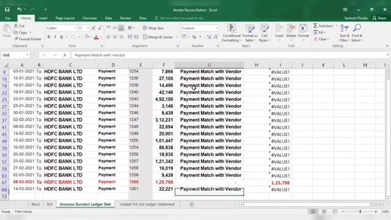This screenshot has height=220, width=391.
Task: Click the Paste clipboard icon
Action: (x=7, y=31)
